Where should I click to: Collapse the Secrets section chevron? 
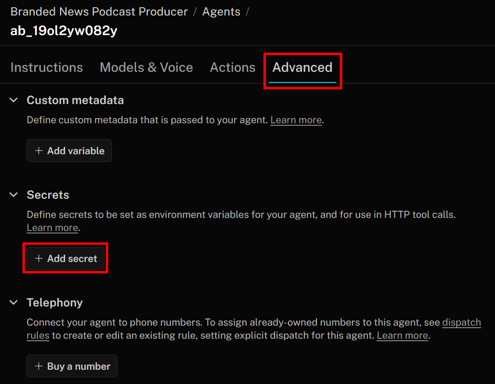pyautogui.click(x=13, y=195)
